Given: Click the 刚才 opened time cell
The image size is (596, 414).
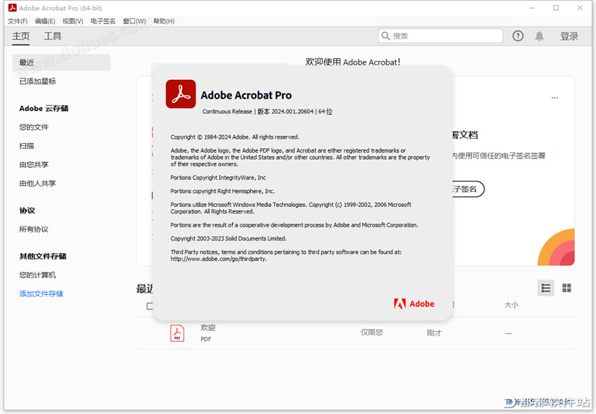Looking at the screenshot, I should pyautogui.click(x=434, y=333).
